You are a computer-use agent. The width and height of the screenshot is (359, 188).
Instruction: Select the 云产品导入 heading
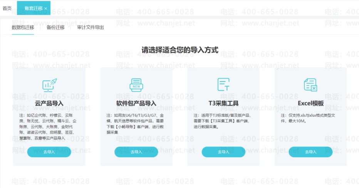click(49, 103)
